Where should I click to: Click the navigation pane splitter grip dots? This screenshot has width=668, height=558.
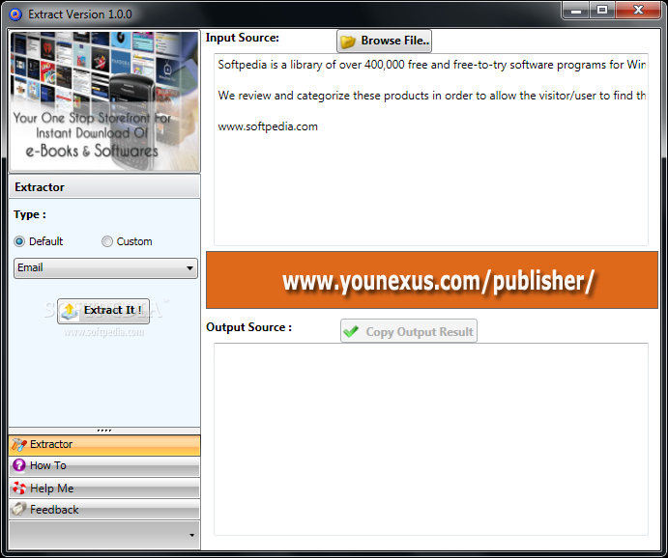[104, 431]
